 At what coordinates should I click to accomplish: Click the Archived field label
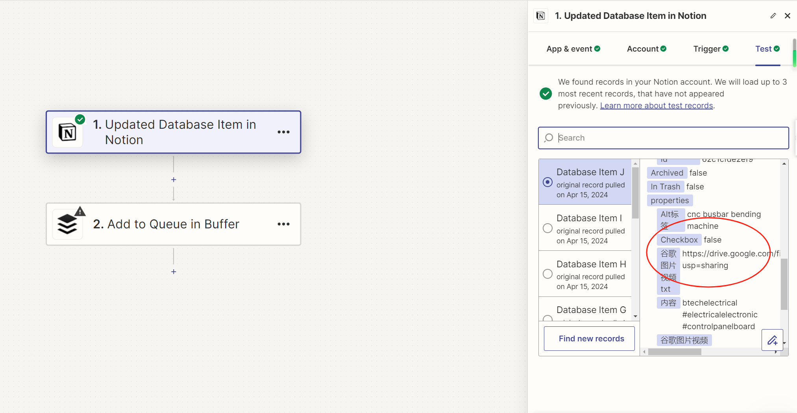pyautogui.click(x=667, y=173)
